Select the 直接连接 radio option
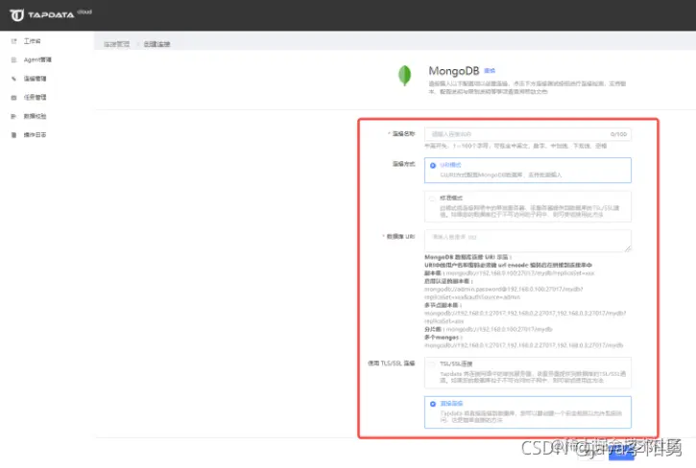 point(528,412)
